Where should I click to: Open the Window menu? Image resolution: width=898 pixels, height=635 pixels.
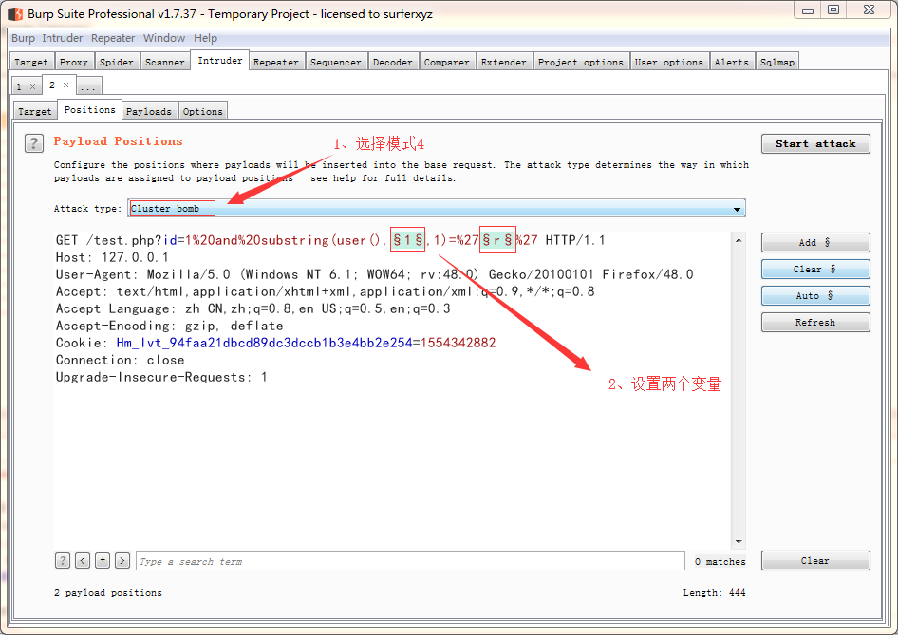164,38
